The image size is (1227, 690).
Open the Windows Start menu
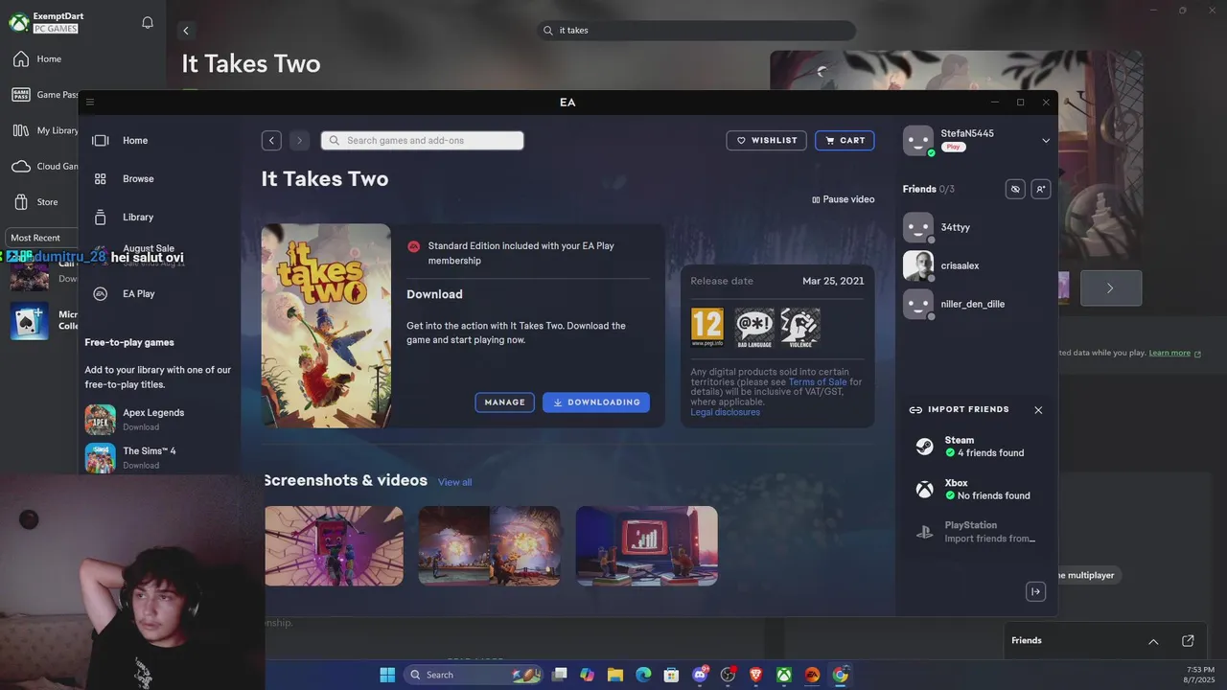[x=387, y=675]
